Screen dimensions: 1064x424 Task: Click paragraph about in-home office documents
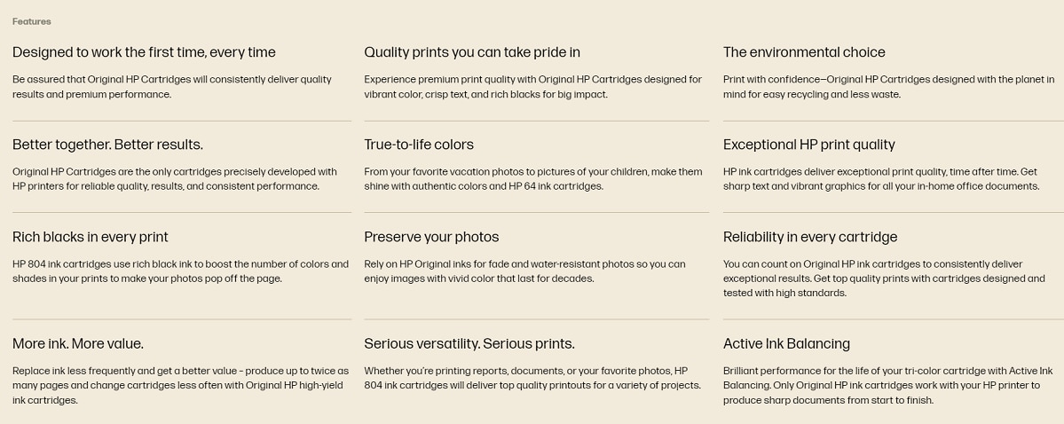tap(881, 179)
